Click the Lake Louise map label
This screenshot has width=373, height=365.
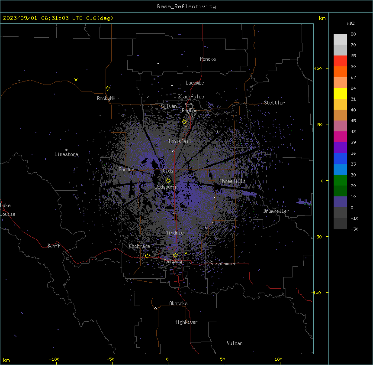tap(8, 210)
